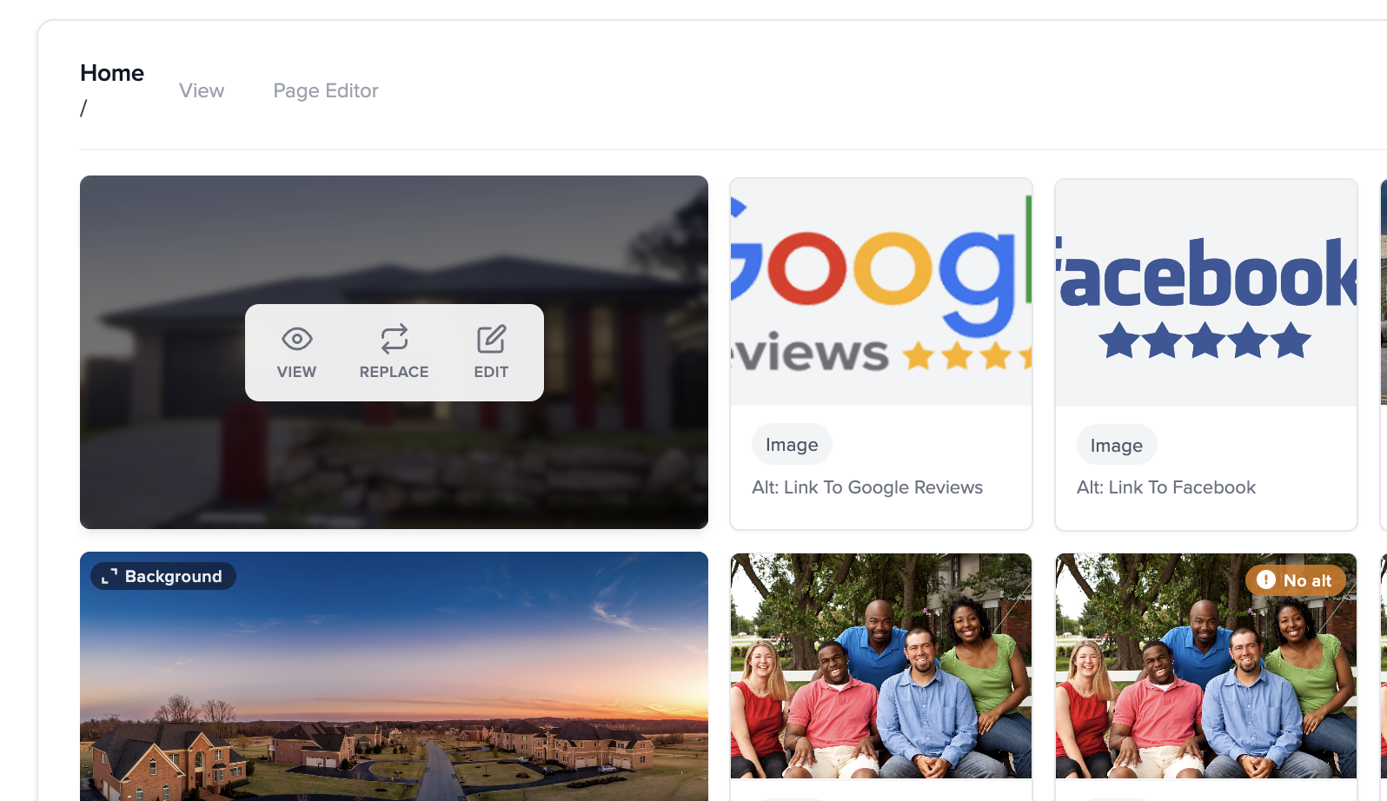
Task: Select the Google Reviews logo thumbnail
Action: pyautogui.click(x=880, y=292)
